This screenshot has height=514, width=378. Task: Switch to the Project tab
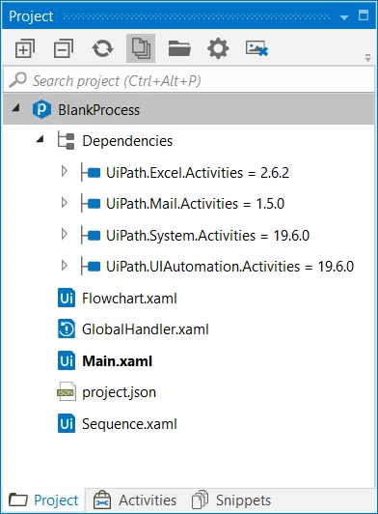[43, 500]
